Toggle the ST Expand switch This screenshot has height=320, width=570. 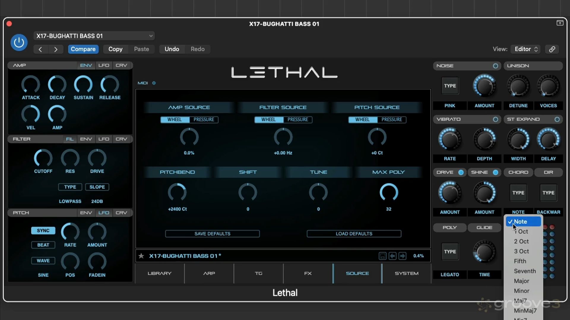tap(557, 119)
